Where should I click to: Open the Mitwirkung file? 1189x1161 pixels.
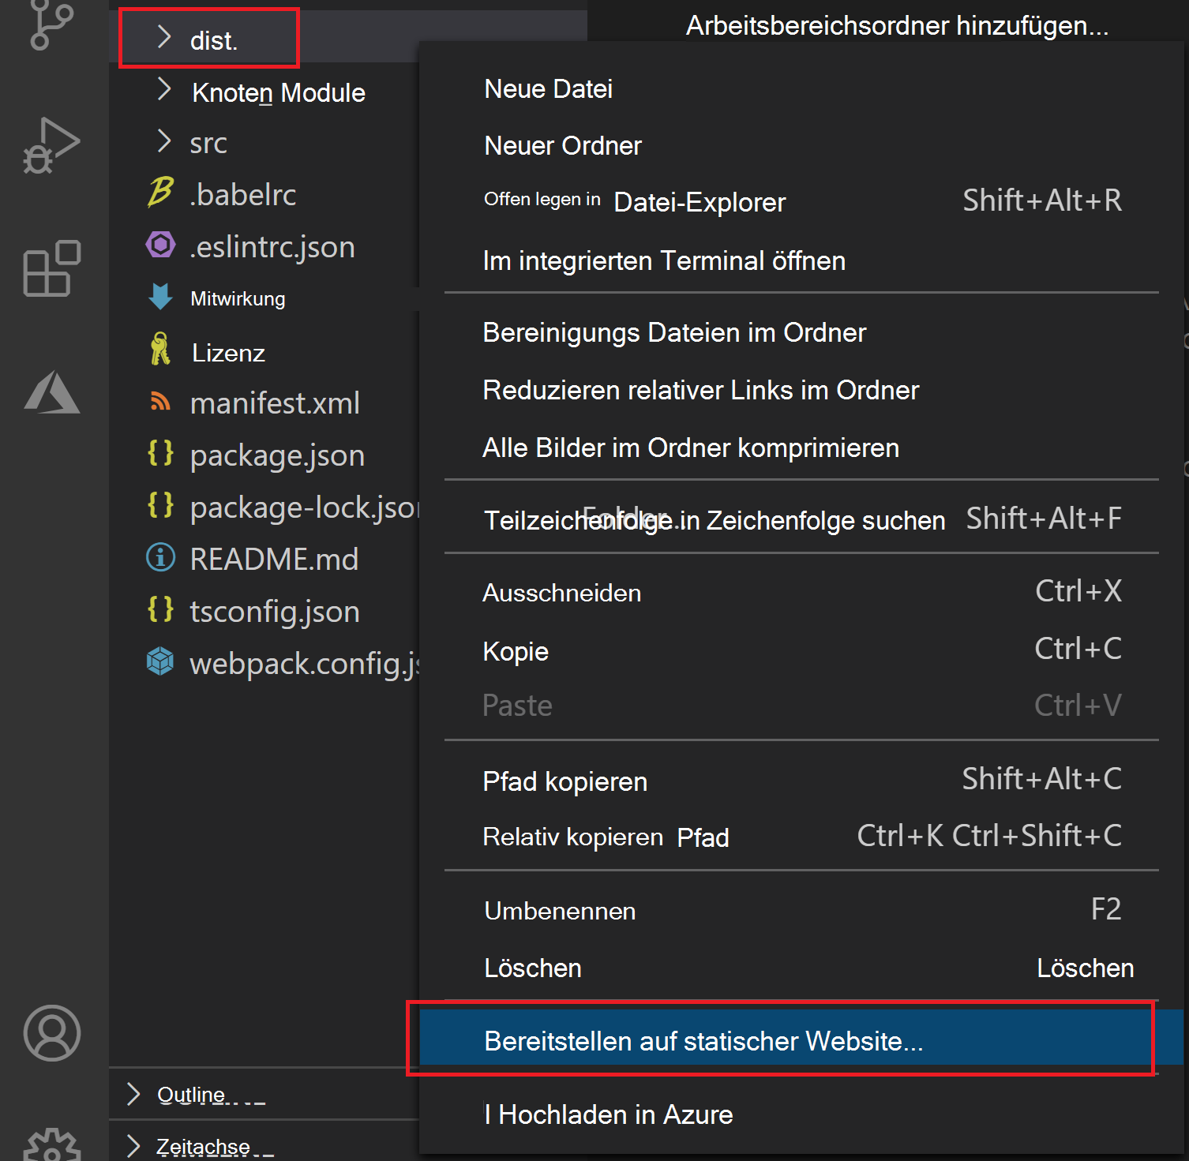tap(238, 298)
